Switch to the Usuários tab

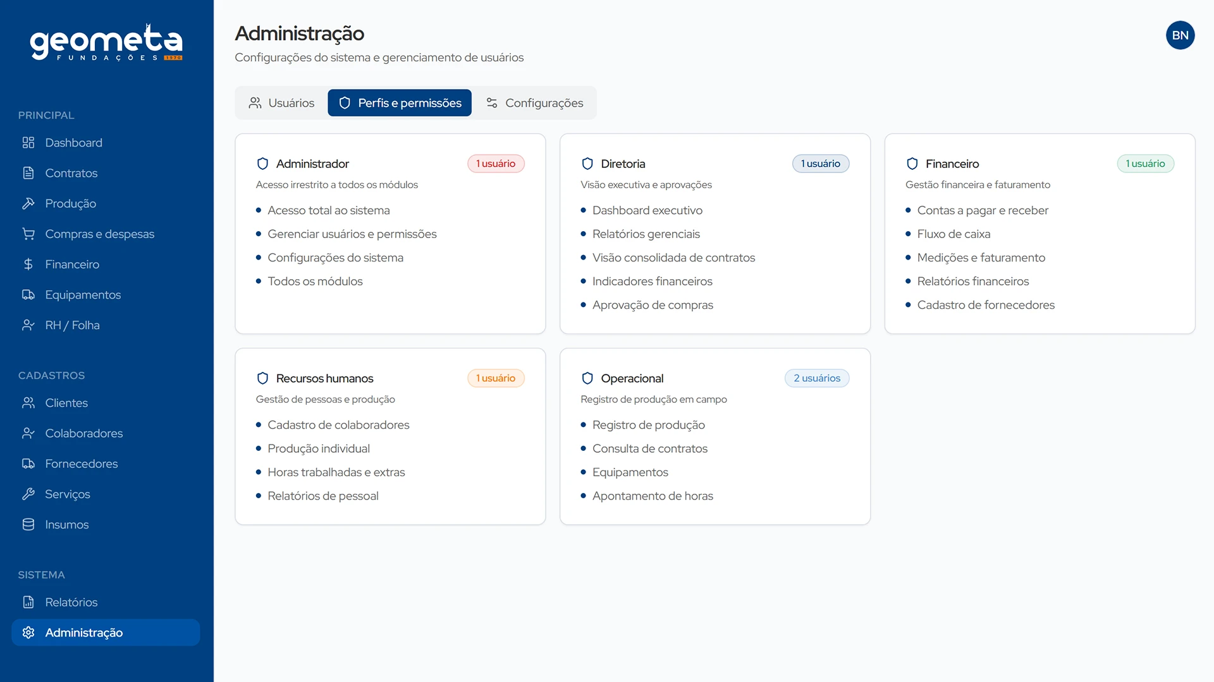click(x=281, y=103)
